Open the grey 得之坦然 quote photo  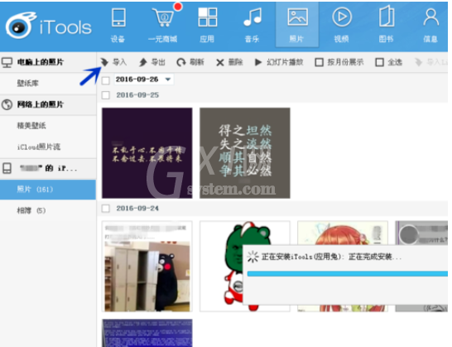click(245, 153)
